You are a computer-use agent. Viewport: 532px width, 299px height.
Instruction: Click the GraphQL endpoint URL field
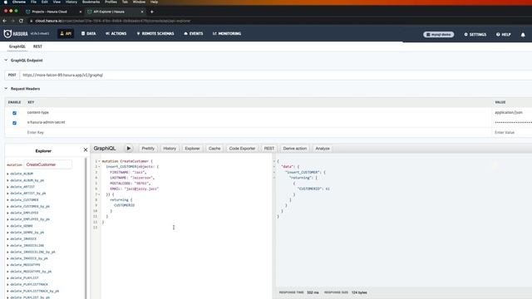(x=275, y=75)
